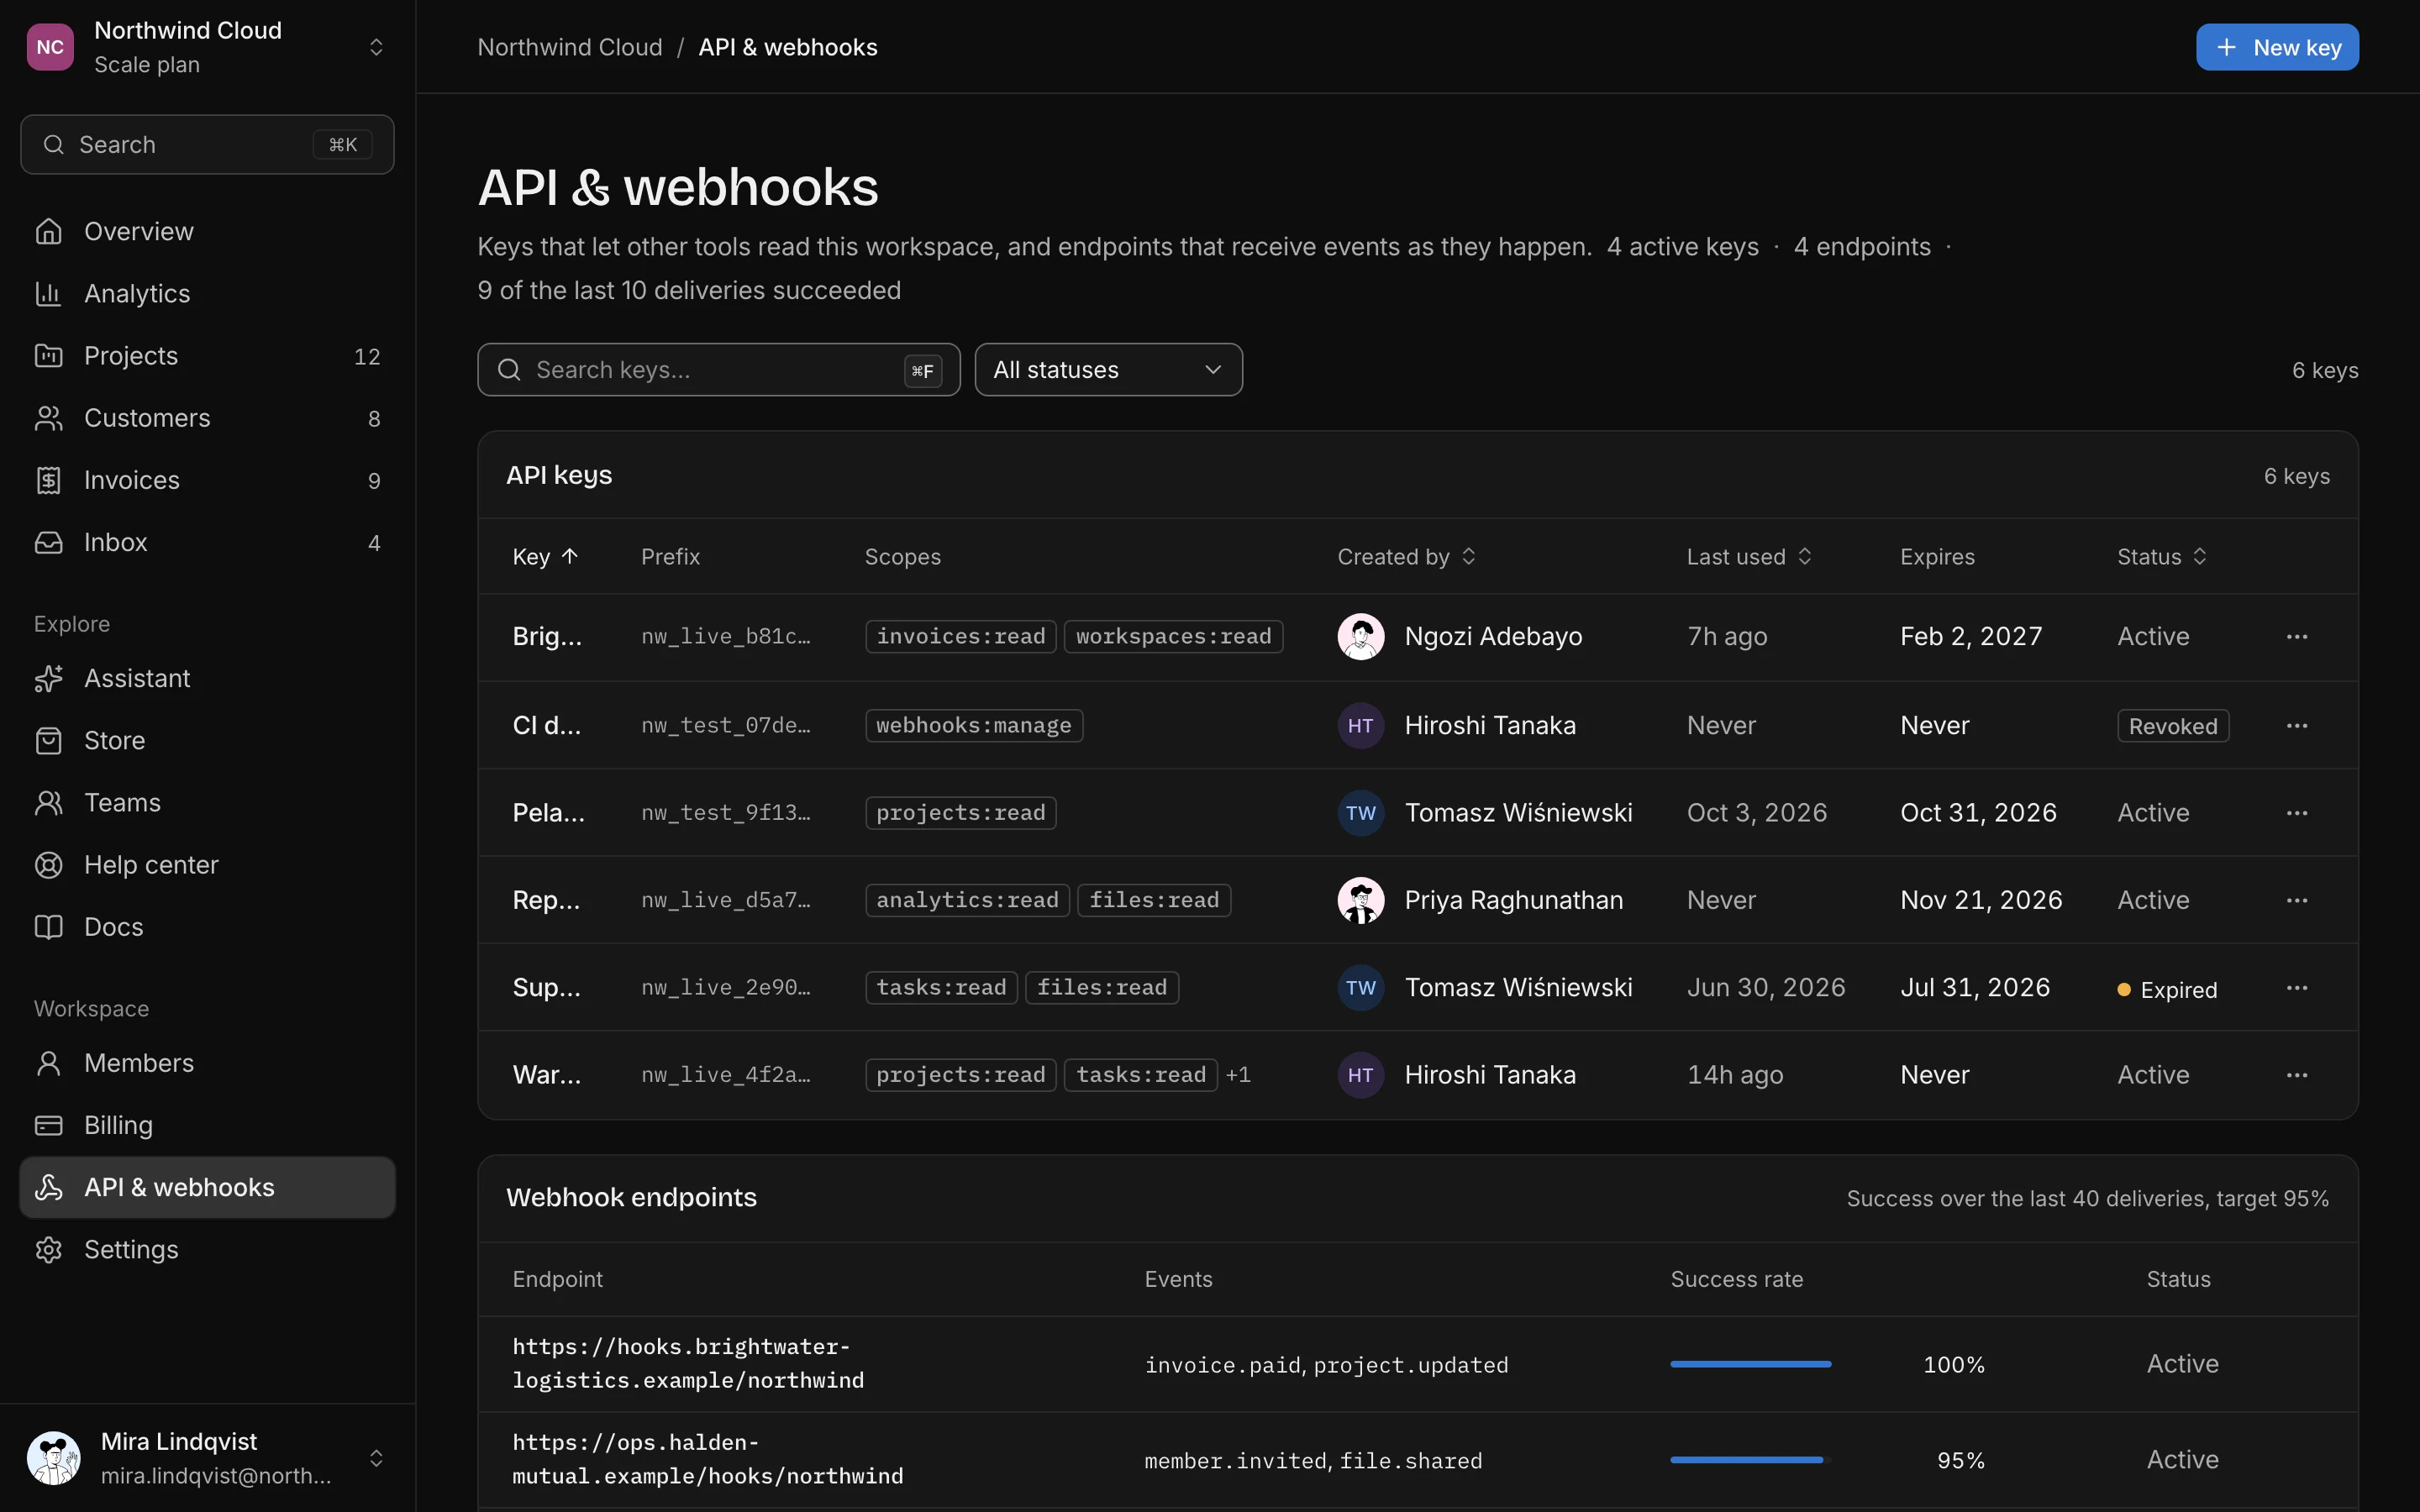Screen dimensions: 2420x1512
Task: Toggle sort order on the Key column
Action: [545, 557]
